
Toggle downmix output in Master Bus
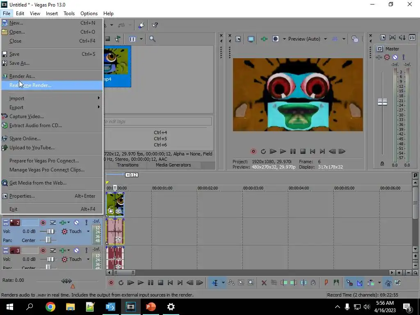click(x=393, y=37)
